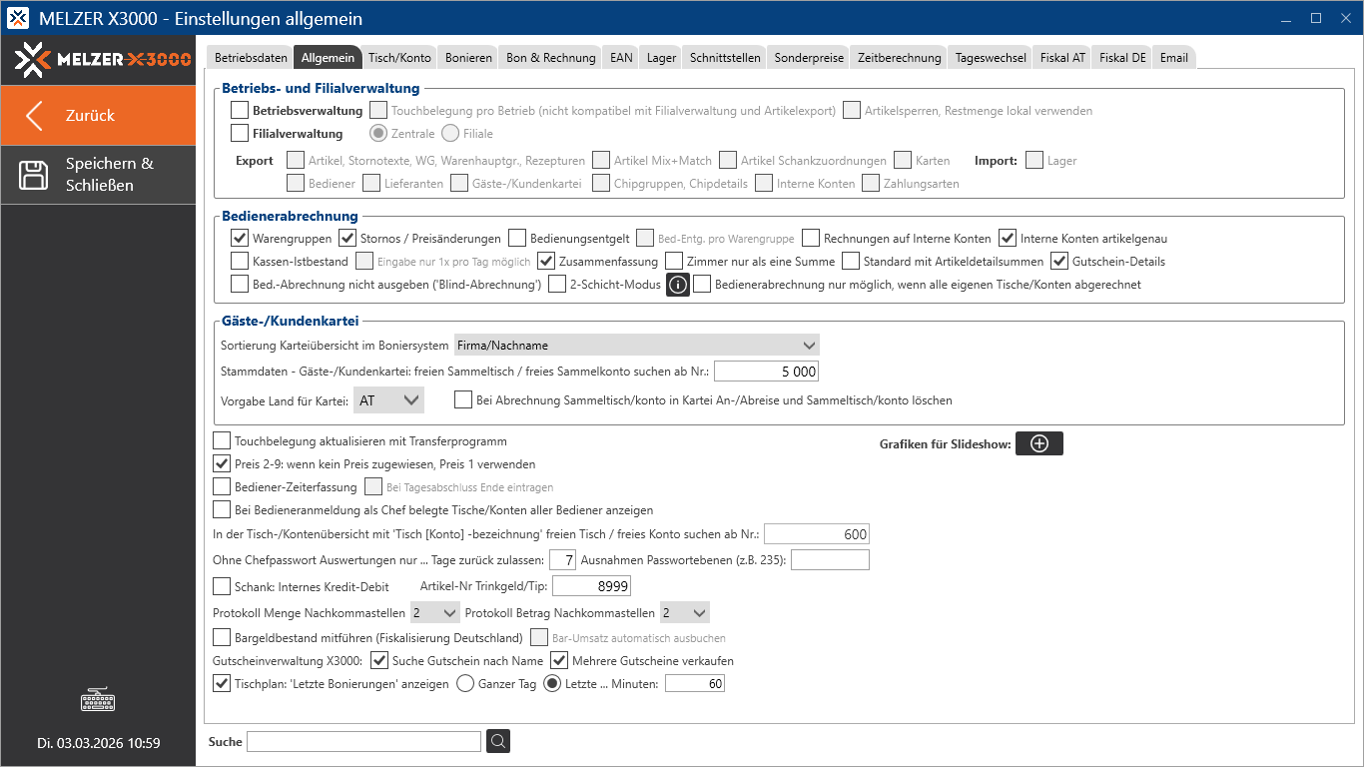Check Standard mit Artikeldetailsummen
Viewport: 1364px width, 767px height.
(851, 261)
